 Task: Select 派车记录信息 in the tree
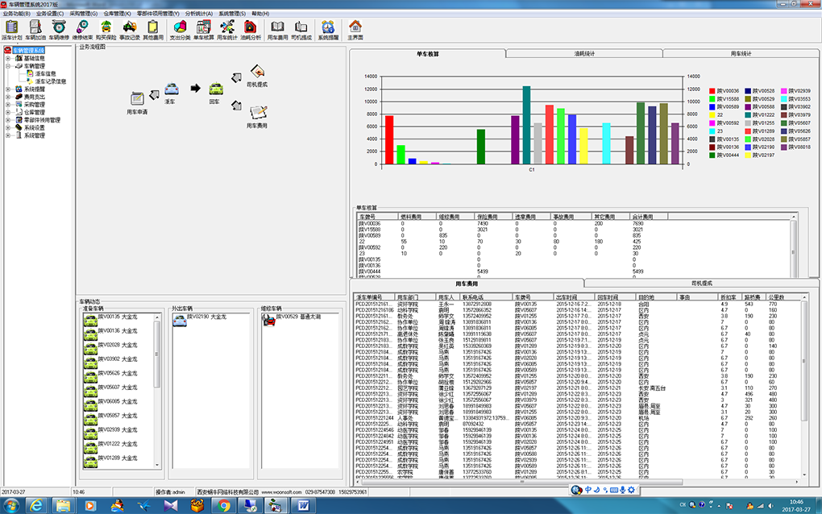(50, 81)
